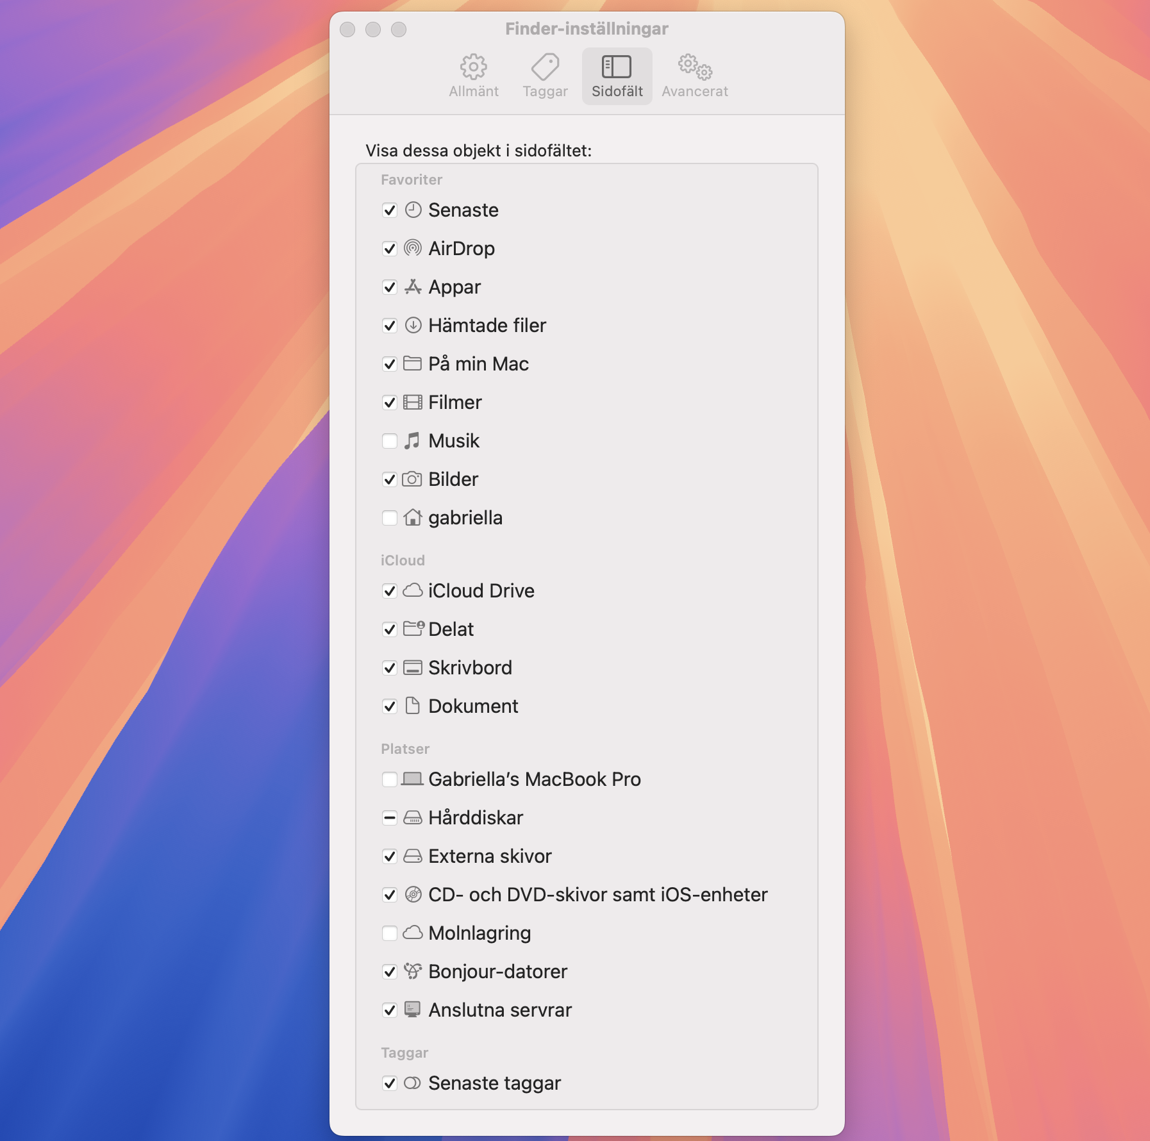Screen dimensions: 1150x1141
Task: Click the Dokument page icon
Action: tap(413, 706)
